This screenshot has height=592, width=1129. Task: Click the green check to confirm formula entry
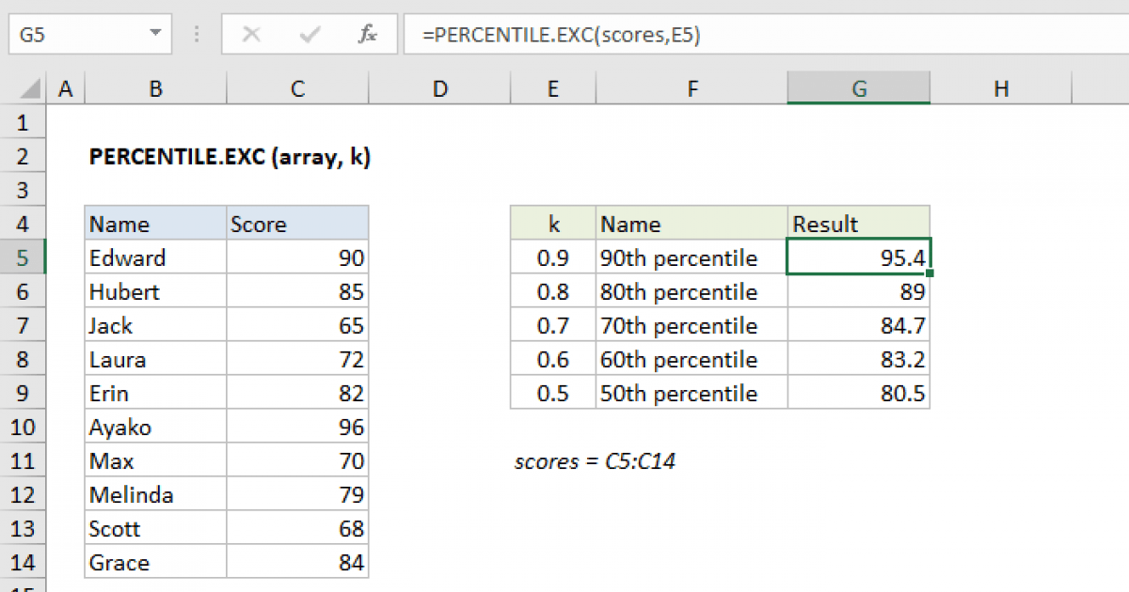tap(309, 34)
